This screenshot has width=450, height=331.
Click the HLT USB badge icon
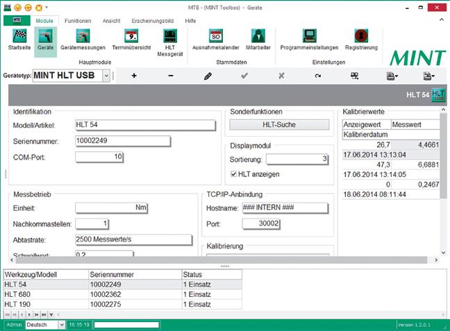click(x=438, y=95)
